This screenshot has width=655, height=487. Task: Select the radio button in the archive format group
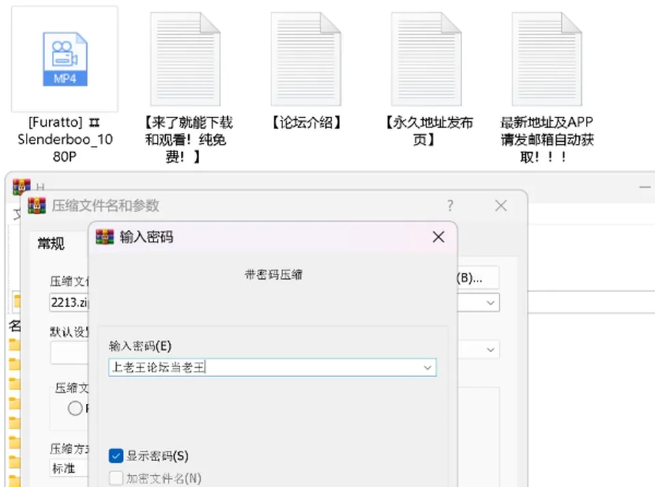pyautogui.click(x=75, y=408)
